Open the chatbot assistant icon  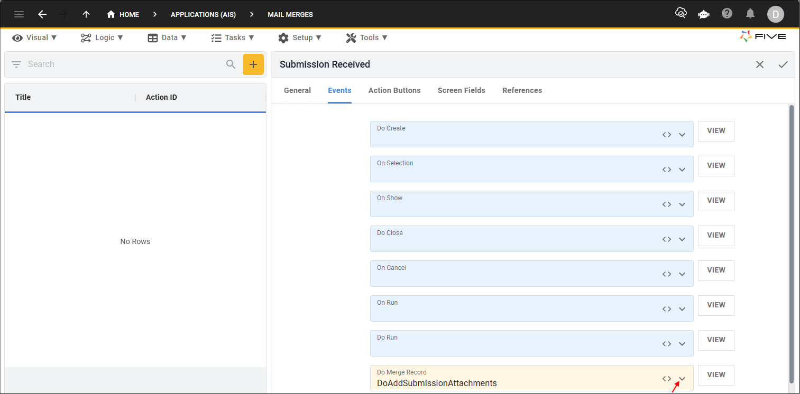click(x=703, y=14)
